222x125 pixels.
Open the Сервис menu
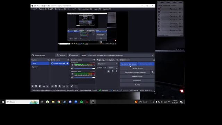pos(97,9)
